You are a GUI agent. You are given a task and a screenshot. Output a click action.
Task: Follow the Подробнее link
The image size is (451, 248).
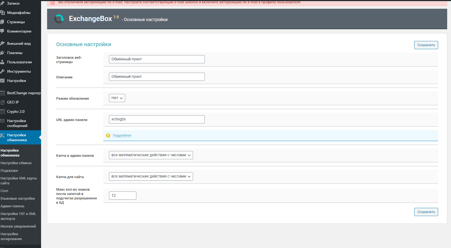[122, 135]
